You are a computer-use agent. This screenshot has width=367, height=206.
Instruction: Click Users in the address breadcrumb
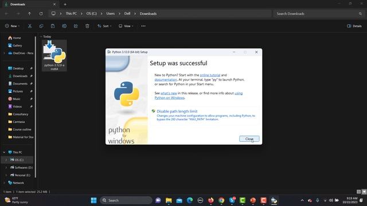coord(111,14)
